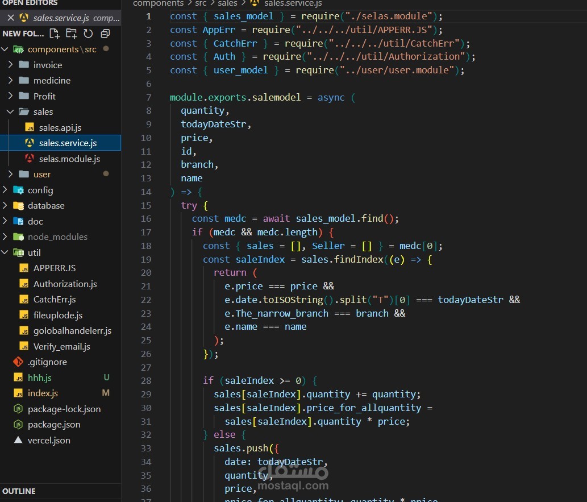Click the New Folder icon in explorer header

71,34
